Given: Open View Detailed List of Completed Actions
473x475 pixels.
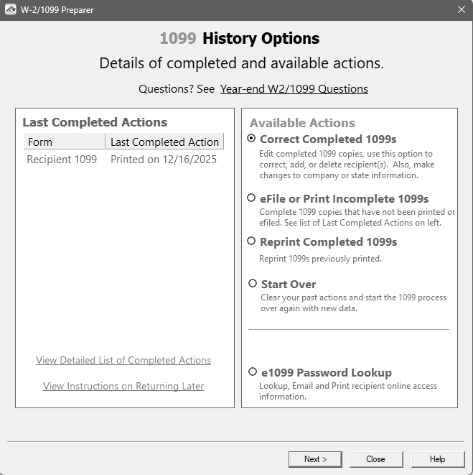Looking at the screenshot, I should point(123,360).
